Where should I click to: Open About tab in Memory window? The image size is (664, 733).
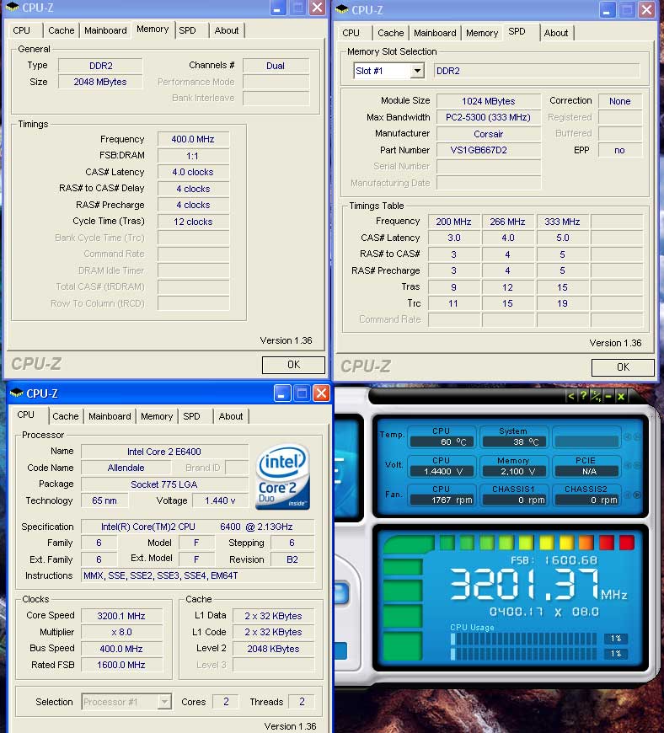coord(227,30)
